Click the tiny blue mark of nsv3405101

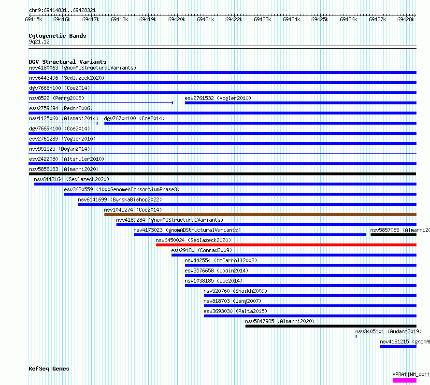(356, 336)
